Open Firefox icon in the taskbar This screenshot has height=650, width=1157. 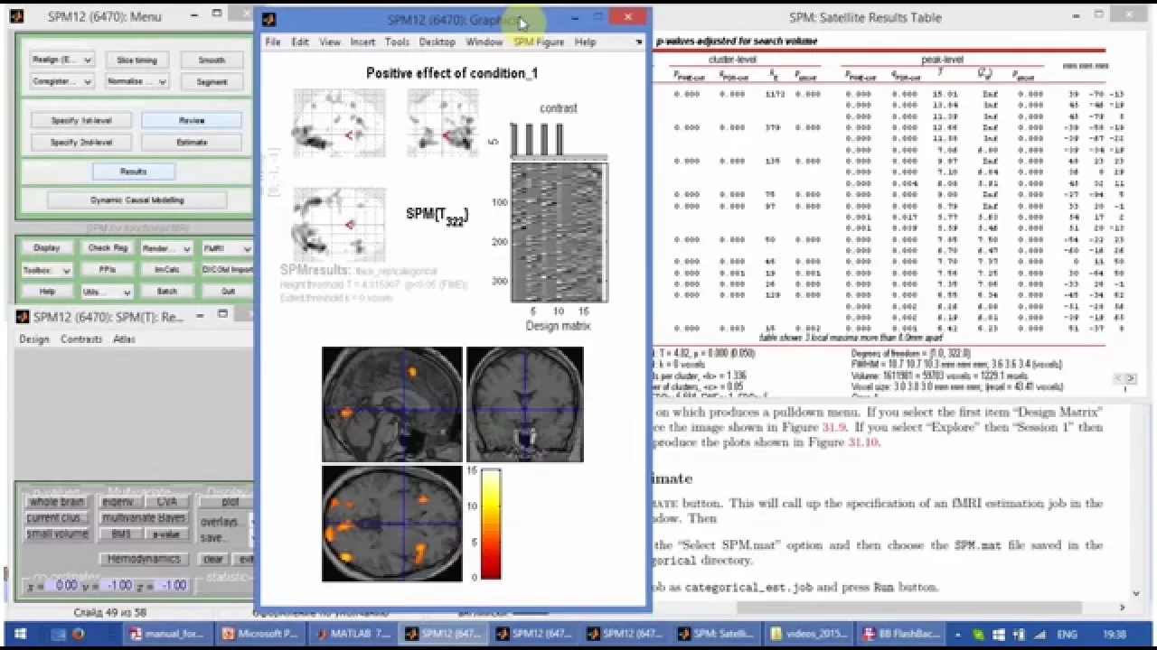[x=79, y=634]
